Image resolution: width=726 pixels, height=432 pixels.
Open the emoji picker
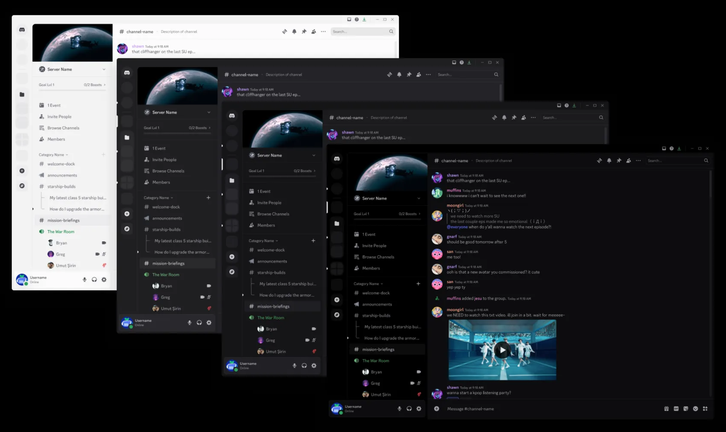[695, 409]
